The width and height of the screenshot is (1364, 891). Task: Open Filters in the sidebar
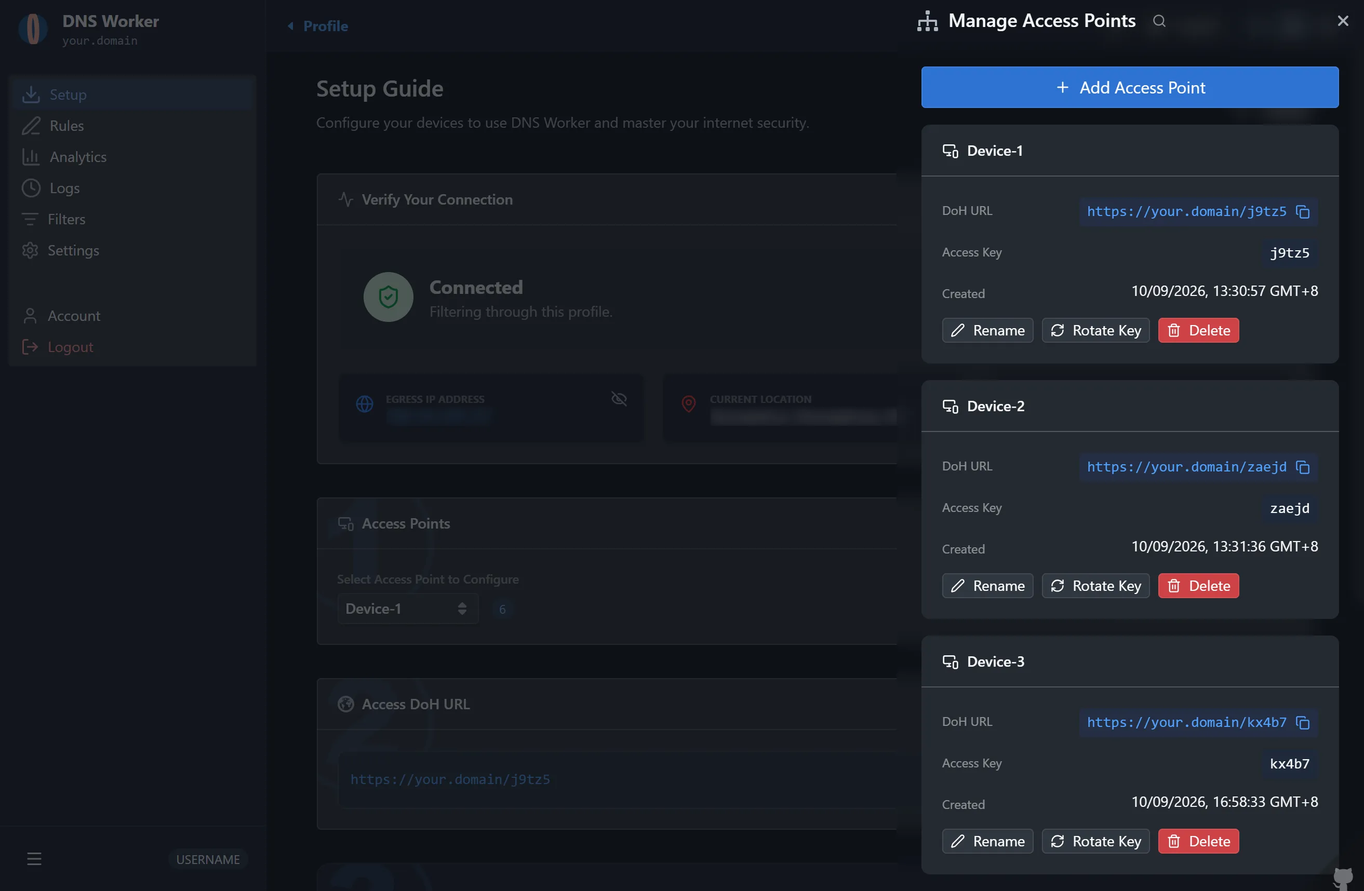(x=132, y=220)
